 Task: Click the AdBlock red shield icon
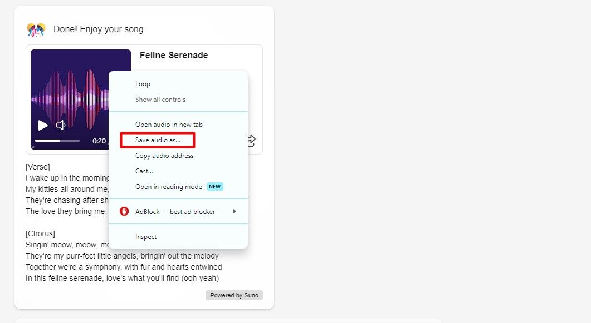point(125,211)
